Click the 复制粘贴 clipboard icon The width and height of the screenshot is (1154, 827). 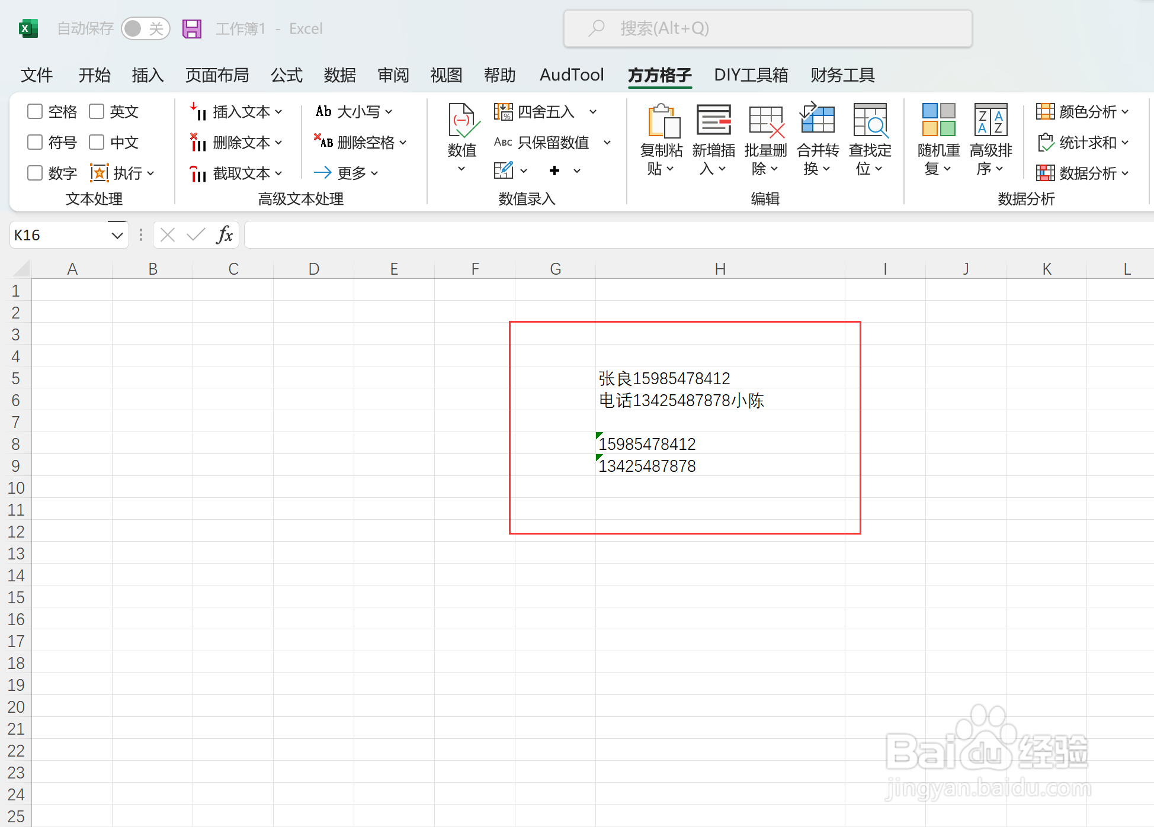point(663,121)
